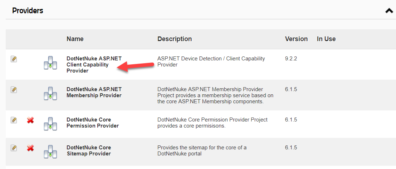
Task: Edit the ASP.NET Client Capability Provider
Action: [14, 59]
